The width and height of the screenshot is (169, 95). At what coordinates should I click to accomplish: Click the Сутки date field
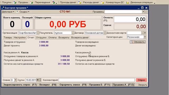point(31,80)
